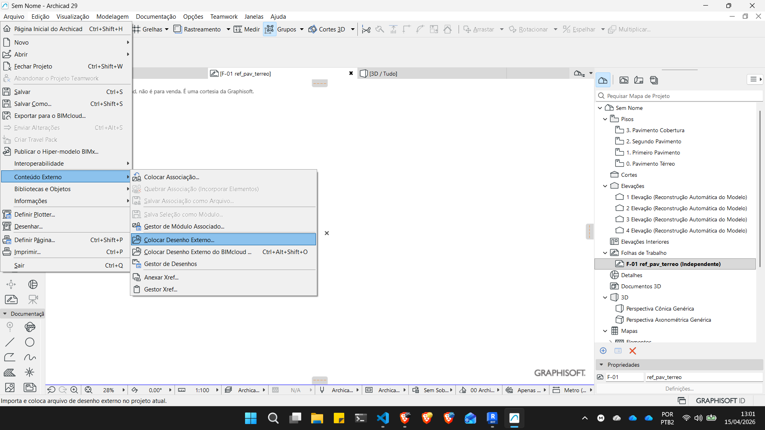Click the new viewpoint plus icon

(x=603, y=351)
